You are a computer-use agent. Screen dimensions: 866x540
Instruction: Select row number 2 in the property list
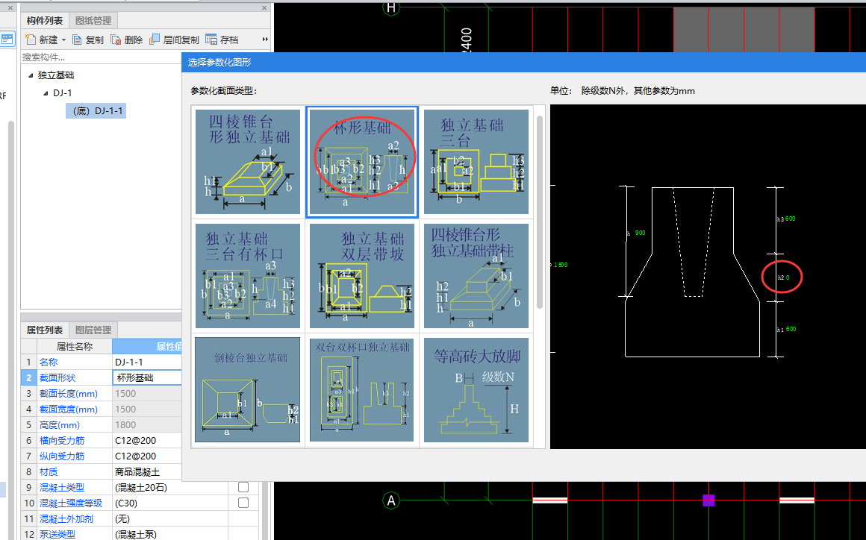click(28, 378)
